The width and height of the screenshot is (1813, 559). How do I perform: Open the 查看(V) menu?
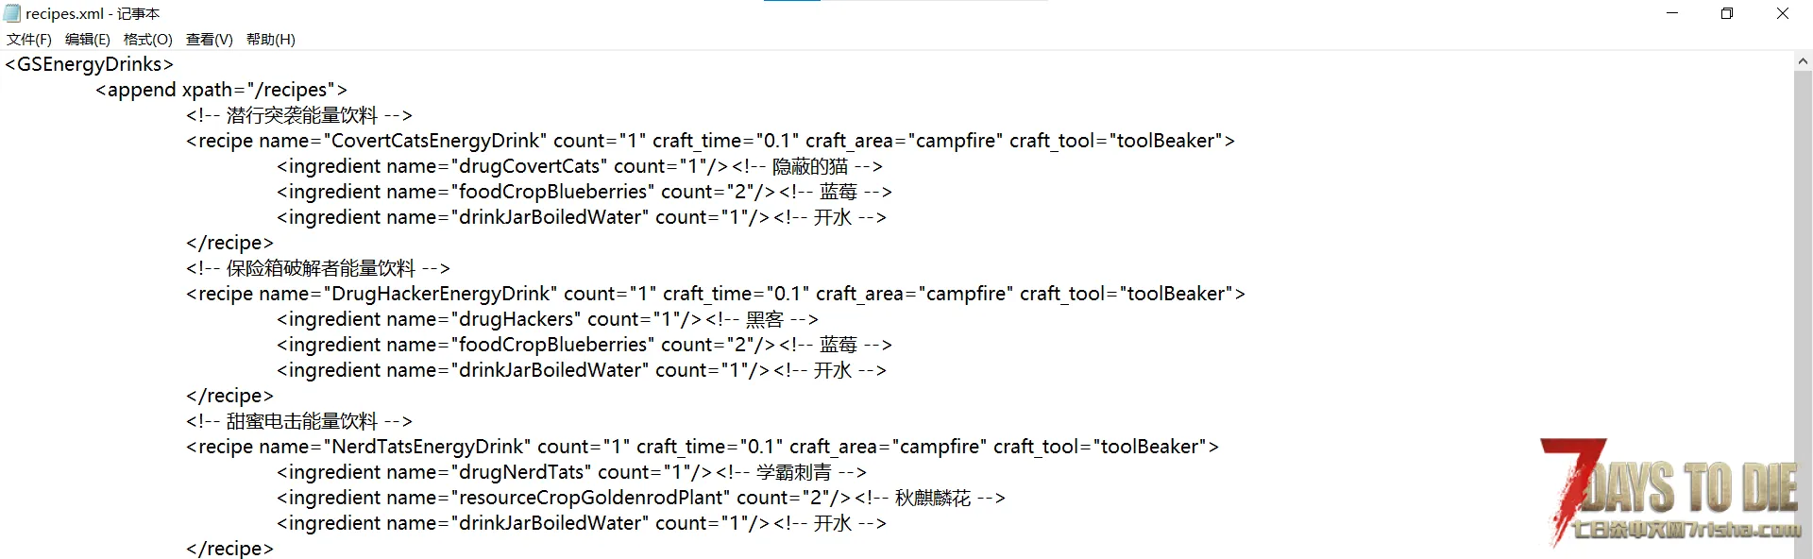tap(209, 39)
